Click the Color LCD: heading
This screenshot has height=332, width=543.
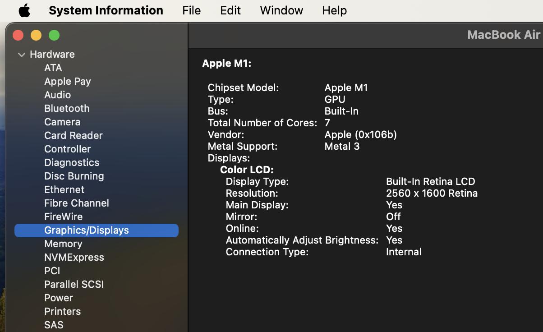[247, 170]
